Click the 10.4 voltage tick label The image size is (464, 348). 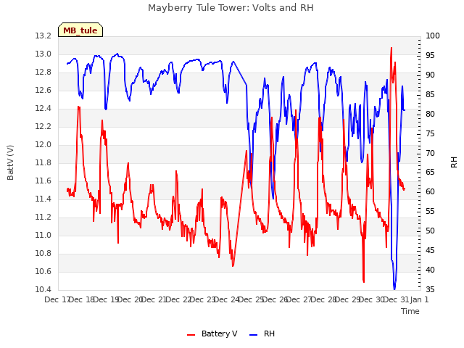click(43, 289)
